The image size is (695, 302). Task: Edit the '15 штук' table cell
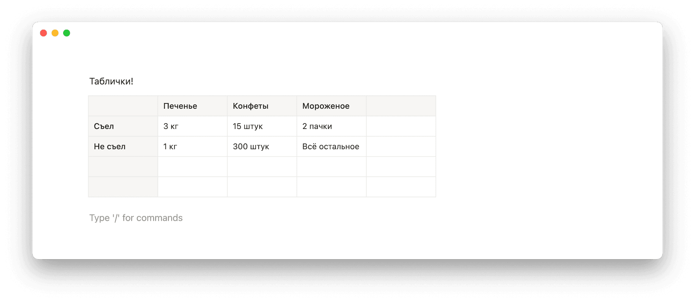[x=262, y=126]
